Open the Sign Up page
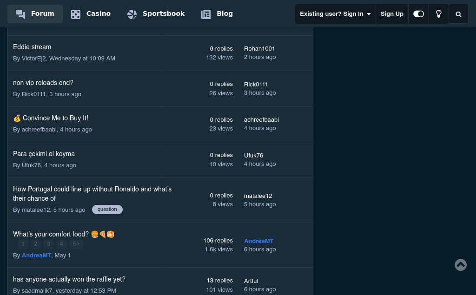This screenshot has height=295, width=476. 392,14
